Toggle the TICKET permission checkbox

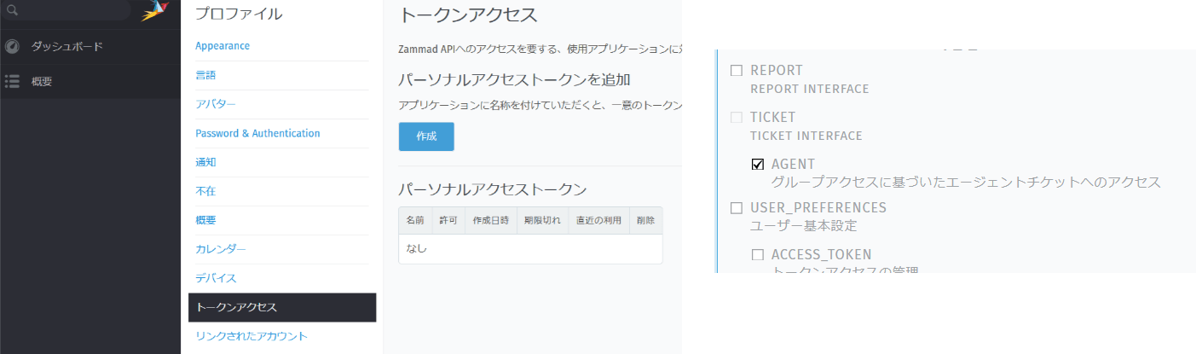[x=737, y=118]
